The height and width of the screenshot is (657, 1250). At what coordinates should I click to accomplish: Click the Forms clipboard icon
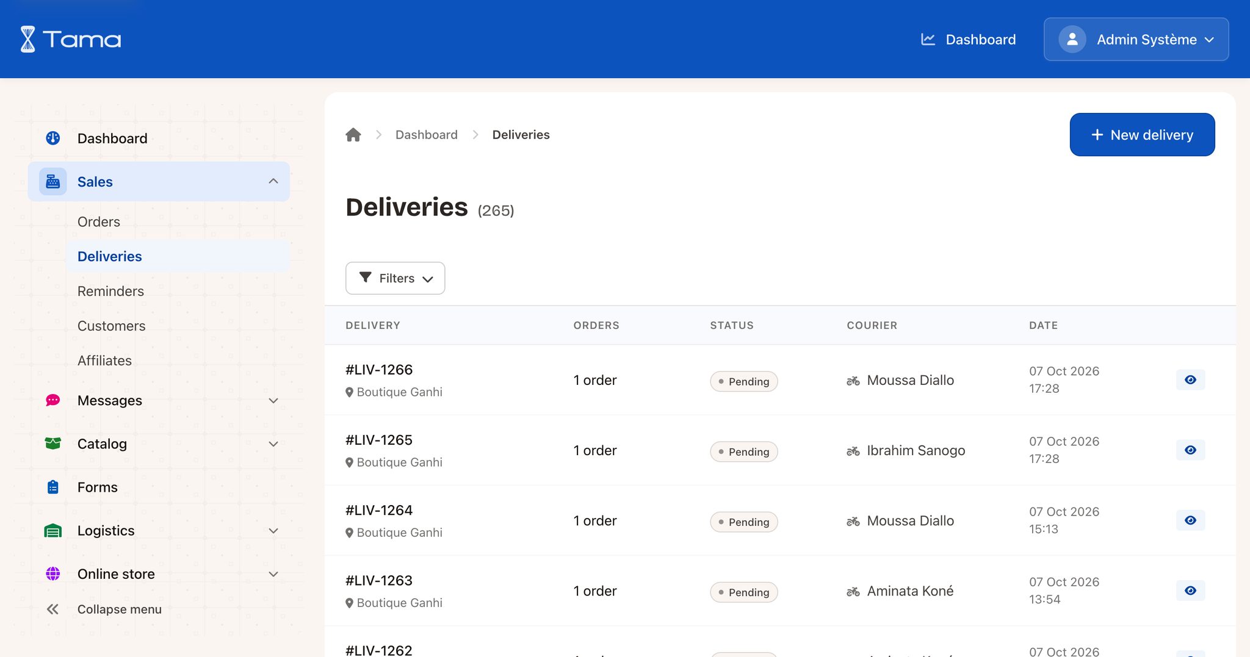[x=53, y=487]
